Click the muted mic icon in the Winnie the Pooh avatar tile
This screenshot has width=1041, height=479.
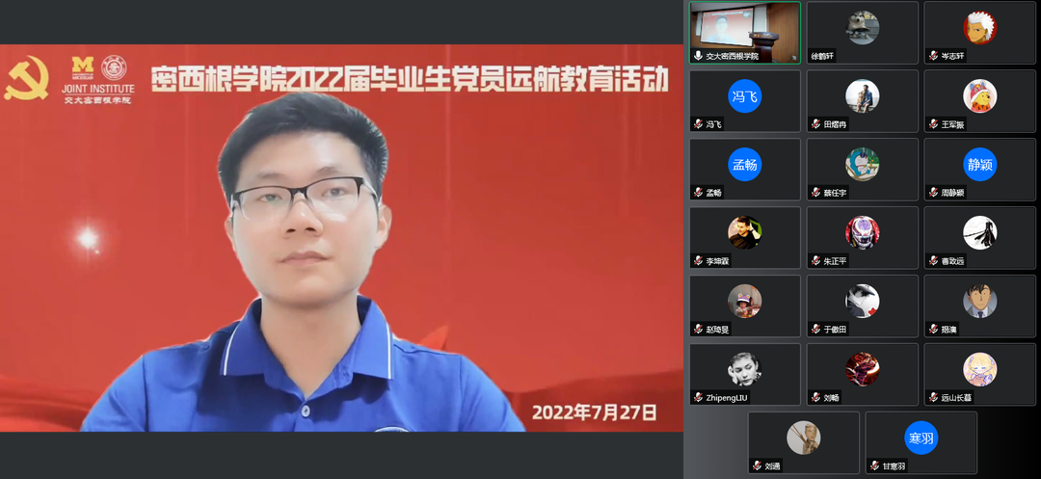click(933, 124)
